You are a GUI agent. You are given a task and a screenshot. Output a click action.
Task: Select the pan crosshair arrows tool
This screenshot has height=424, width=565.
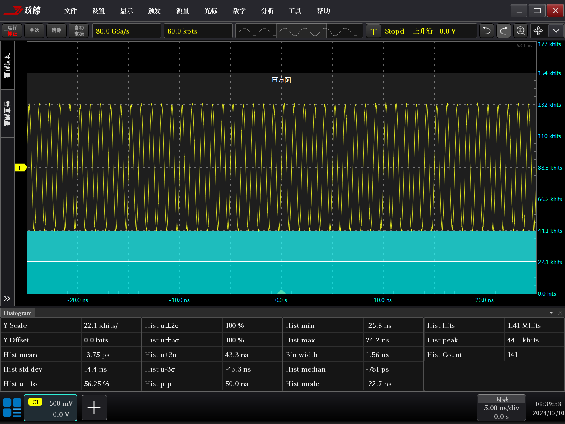pos(538,31)
